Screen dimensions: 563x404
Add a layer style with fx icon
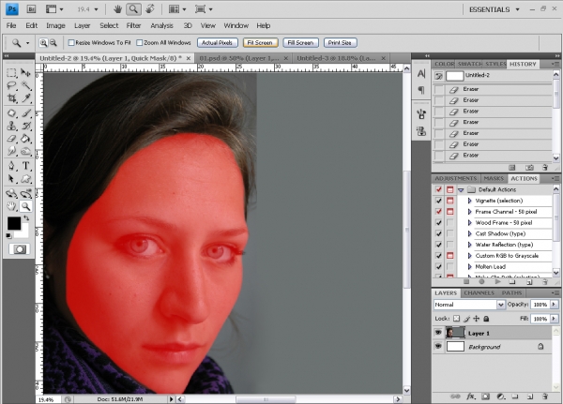[x=470, y=397]
